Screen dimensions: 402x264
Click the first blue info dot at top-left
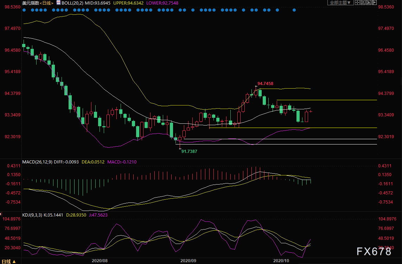(x=24, y=10)
